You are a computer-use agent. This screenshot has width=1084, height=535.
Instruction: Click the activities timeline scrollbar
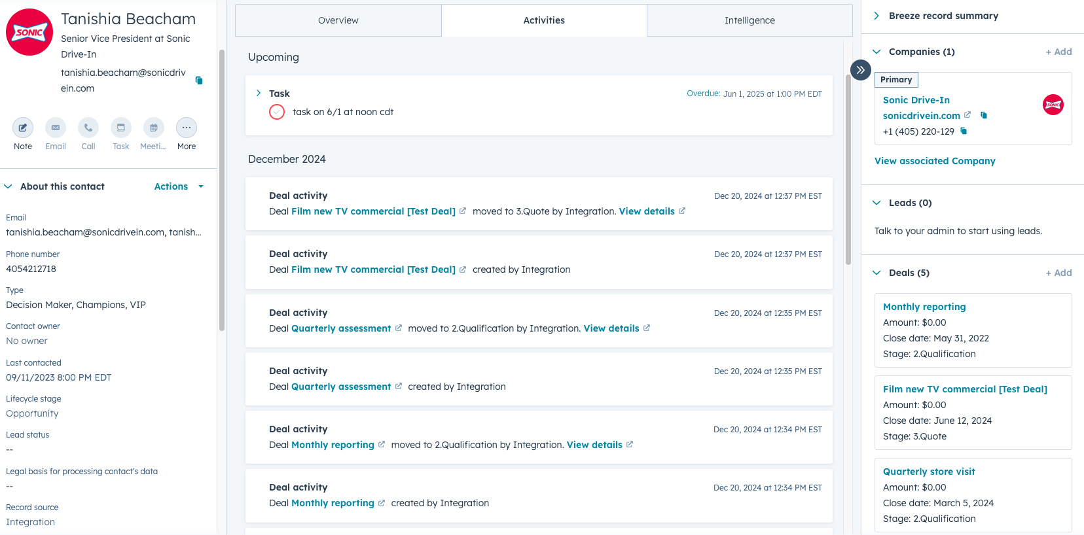coord(848,170)
